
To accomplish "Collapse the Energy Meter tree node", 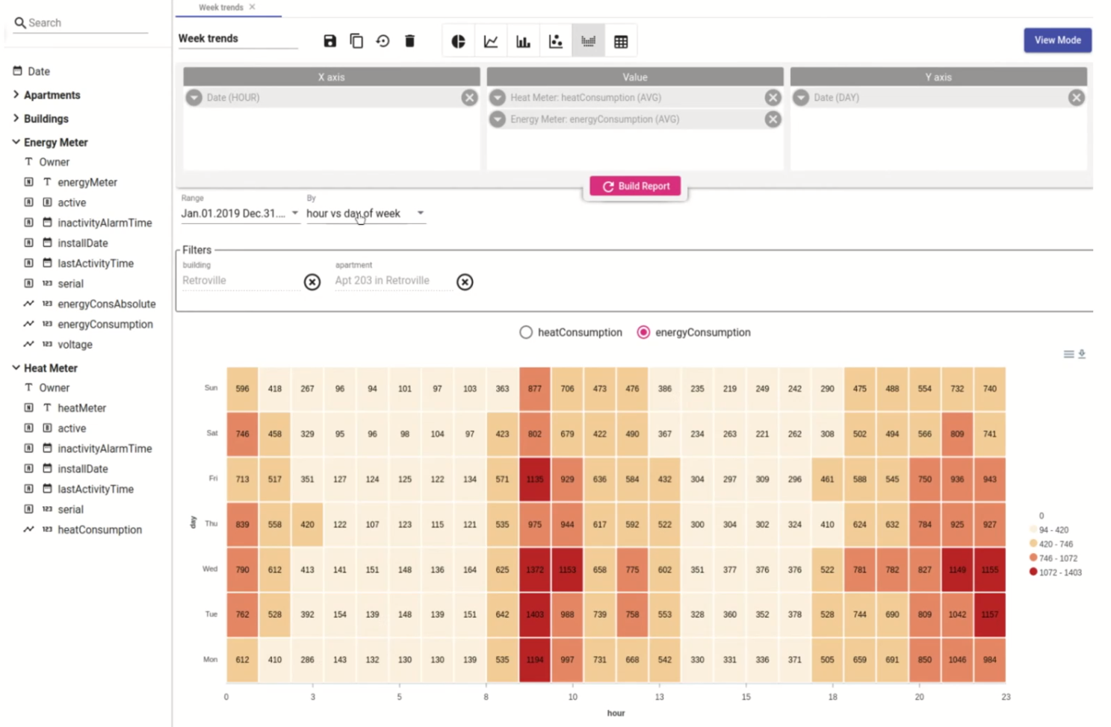I will coord(16,142).
